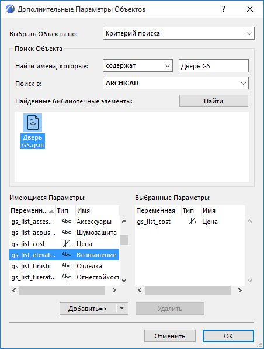Viewport: 264px width, 349px height.
Task: Confirm with the OK button
Action: [x=228, y=336]
